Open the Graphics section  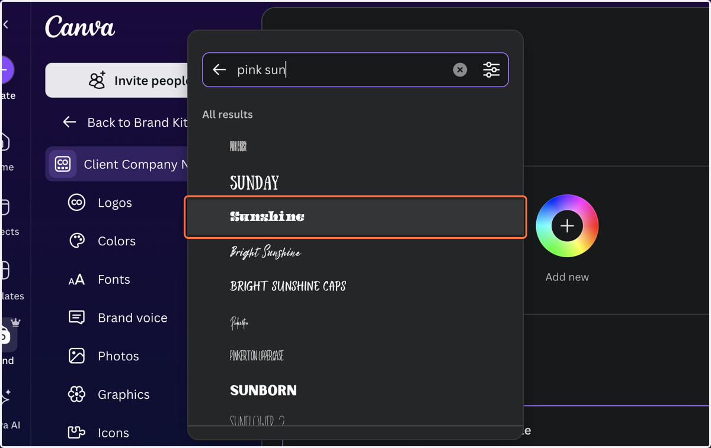(123, 395)
